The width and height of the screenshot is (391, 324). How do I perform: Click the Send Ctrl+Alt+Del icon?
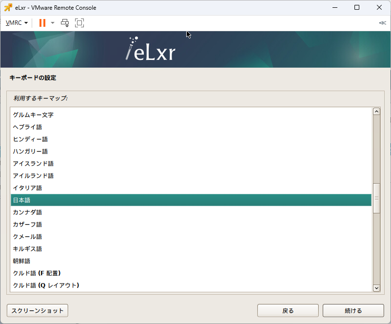(x=65, y=23)
